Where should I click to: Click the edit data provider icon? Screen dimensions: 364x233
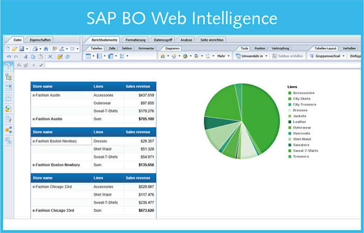point(60,57)
